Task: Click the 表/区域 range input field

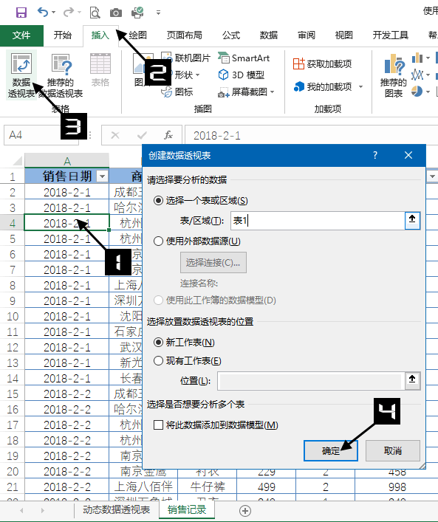Action: [x=318, y=221]
